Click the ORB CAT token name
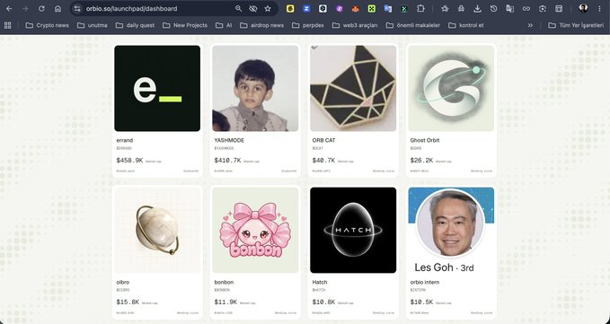Viewport: 610px width, 324px height. [323, 140]
